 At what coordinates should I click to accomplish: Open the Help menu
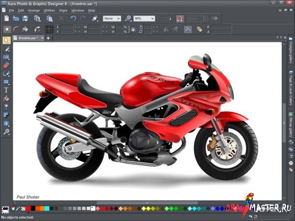[91, 10]
